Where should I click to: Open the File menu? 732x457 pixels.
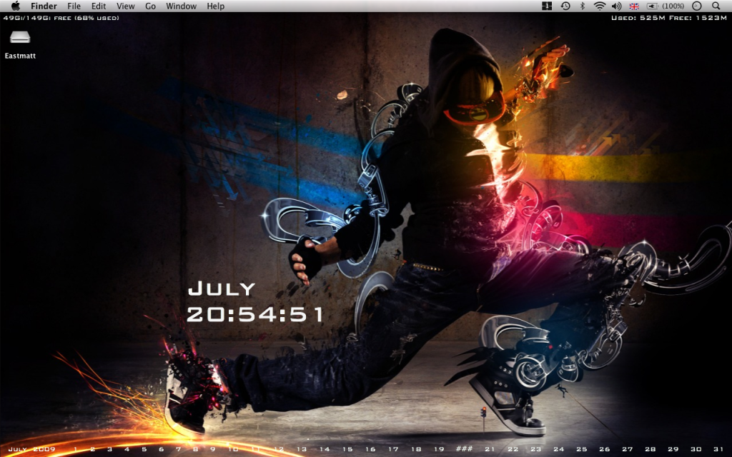click(74, 6)
